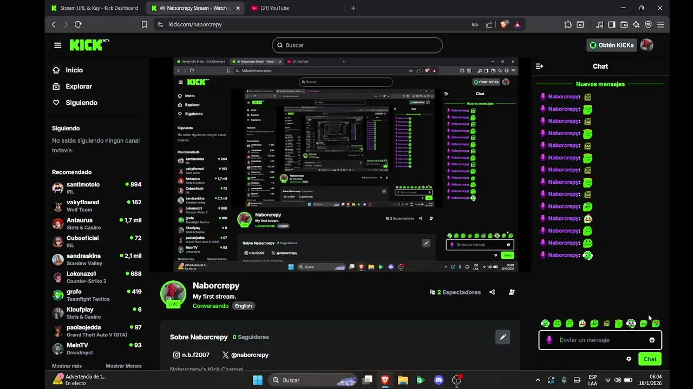Open chat settings gear icon
Viewport: 693px width, 389px height.
click(x=629, y=359)
